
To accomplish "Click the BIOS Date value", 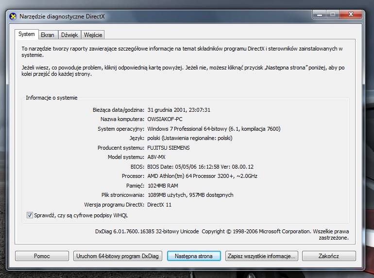I will [200, 167].
